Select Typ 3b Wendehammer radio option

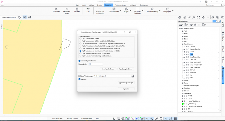[81, 46]
